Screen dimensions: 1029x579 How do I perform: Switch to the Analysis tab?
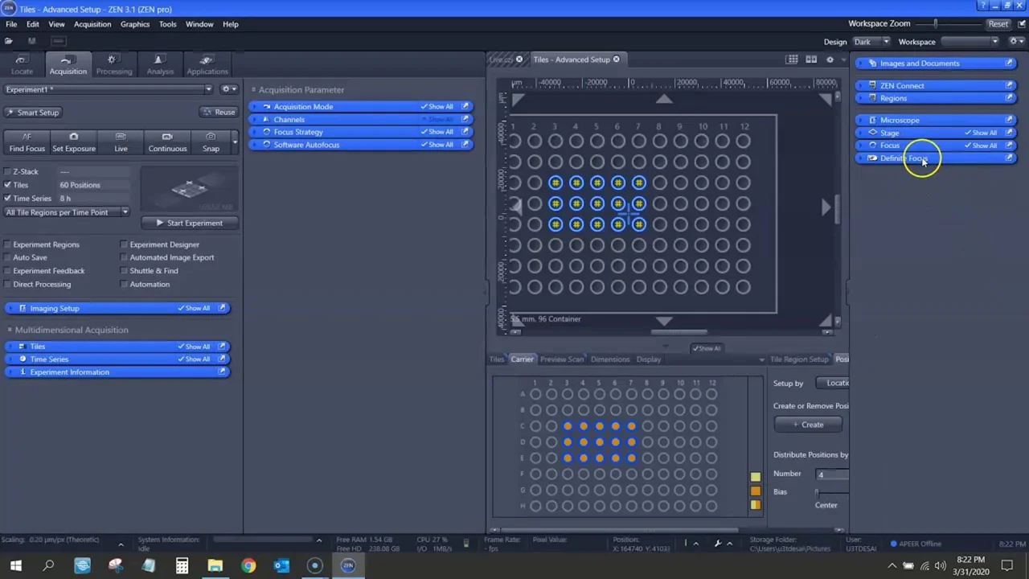pos(160,65)
